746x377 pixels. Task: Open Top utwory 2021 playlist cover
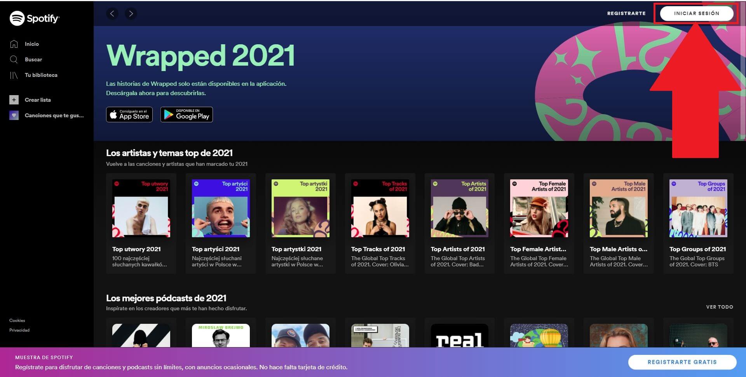point(141,208)
